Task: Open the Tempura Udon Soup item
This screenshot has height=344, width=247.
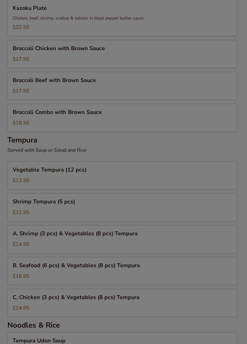Action: pos(122,338)
